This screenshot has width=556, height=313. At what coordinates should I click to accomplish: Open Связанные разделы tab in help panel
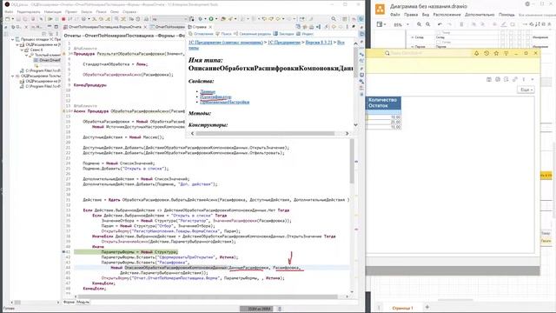pyautogui.click(x=252, y=34)
